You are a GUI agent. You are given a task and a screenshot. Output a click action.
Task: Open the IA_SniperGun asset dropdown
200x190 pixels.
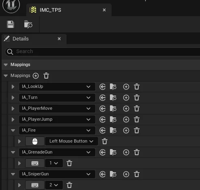[57, 174]
